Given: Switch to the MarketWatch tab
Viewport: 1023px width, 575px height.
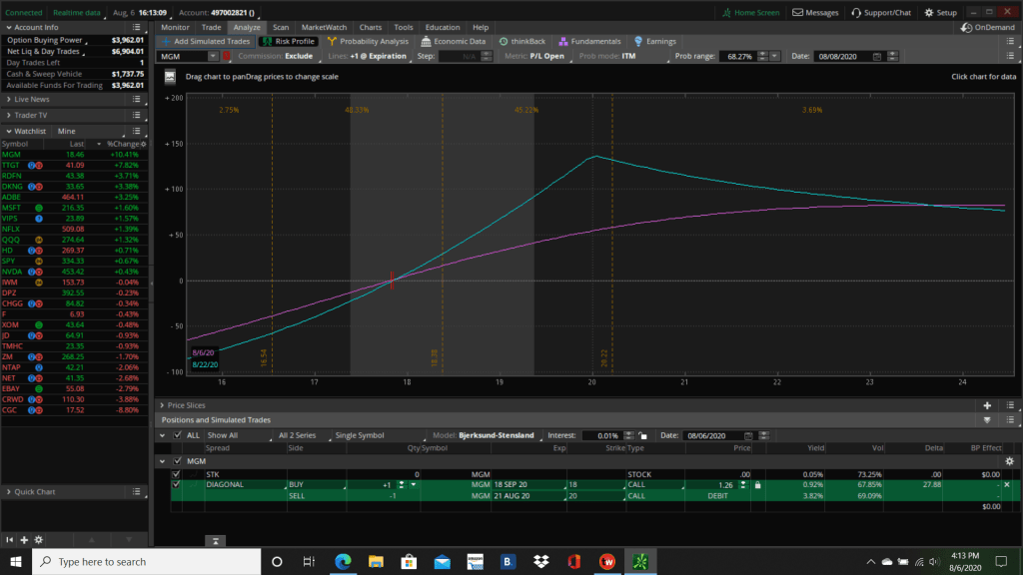Looking at the screenshot, I should coord(323,27).
